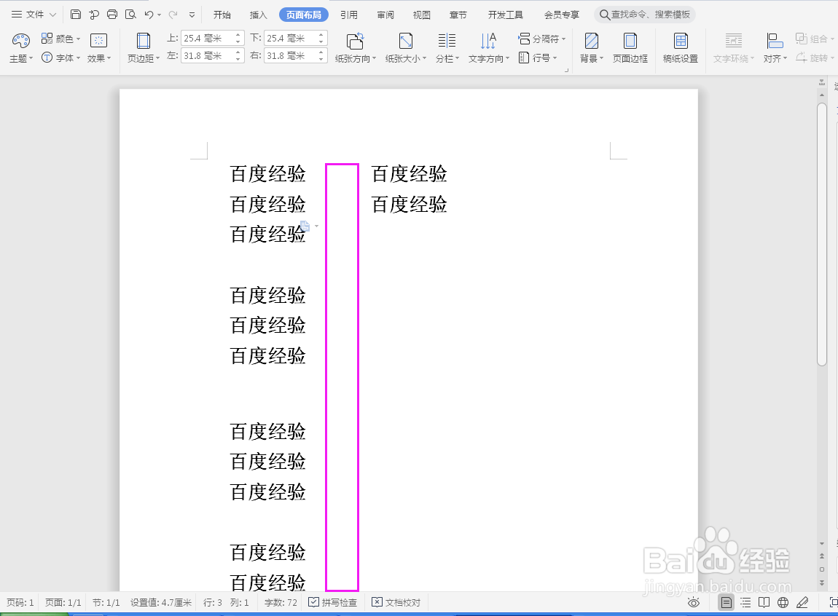Click the 页面: 1/1 status entry

(63, 603)
